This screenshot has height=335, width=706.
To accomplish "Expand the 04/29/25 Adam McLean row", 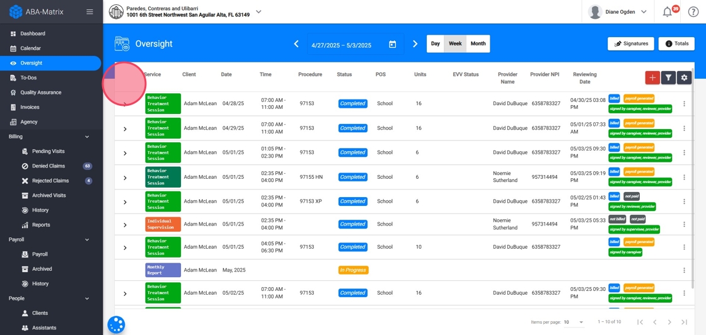I will coord(125,128).
